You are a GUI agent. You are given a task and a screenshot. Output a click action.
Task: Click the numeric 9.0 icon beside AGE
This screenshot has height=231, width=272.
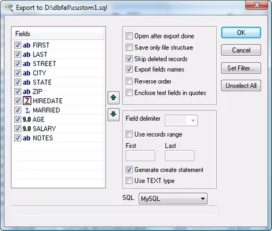tap(27, 119)
